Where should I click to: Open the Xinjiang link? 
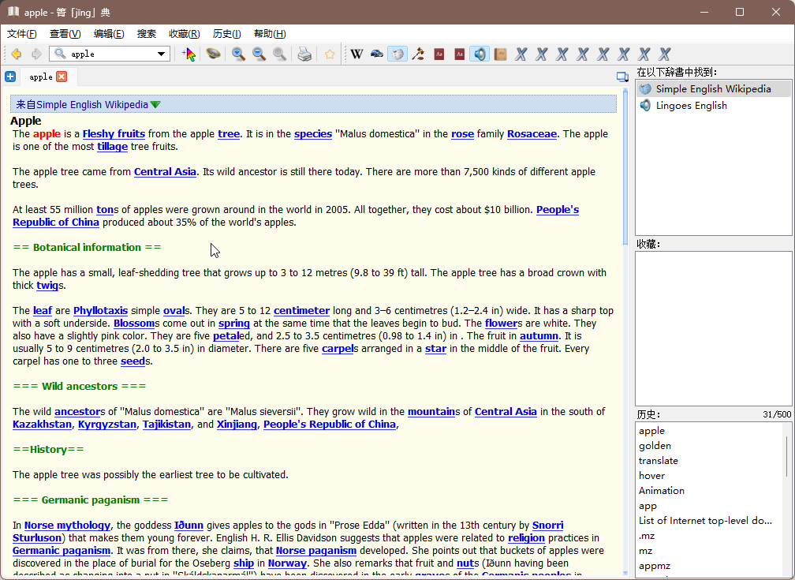click(237, 425)
